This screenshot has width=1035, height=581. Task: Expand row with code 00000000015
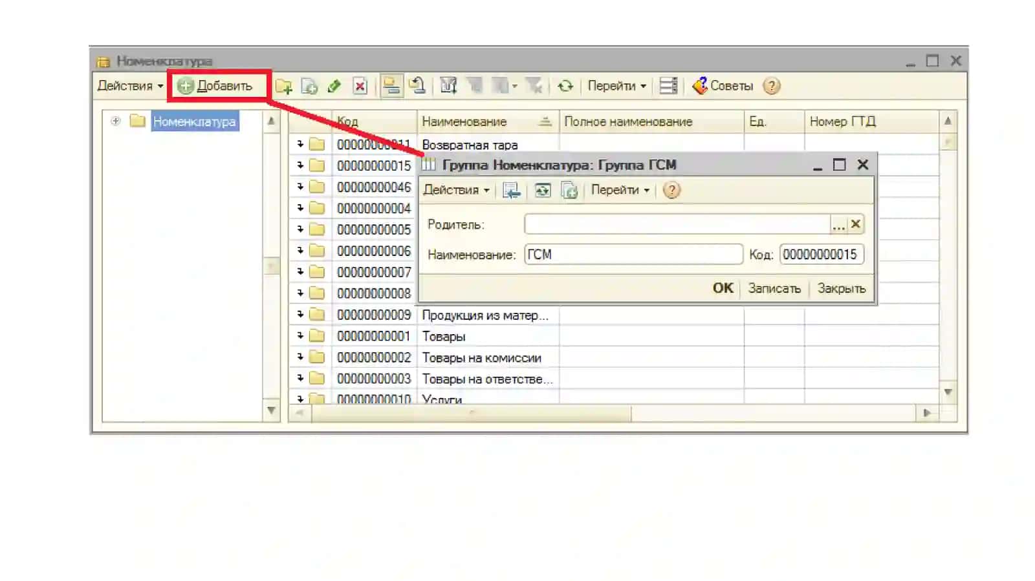point(300,165)
